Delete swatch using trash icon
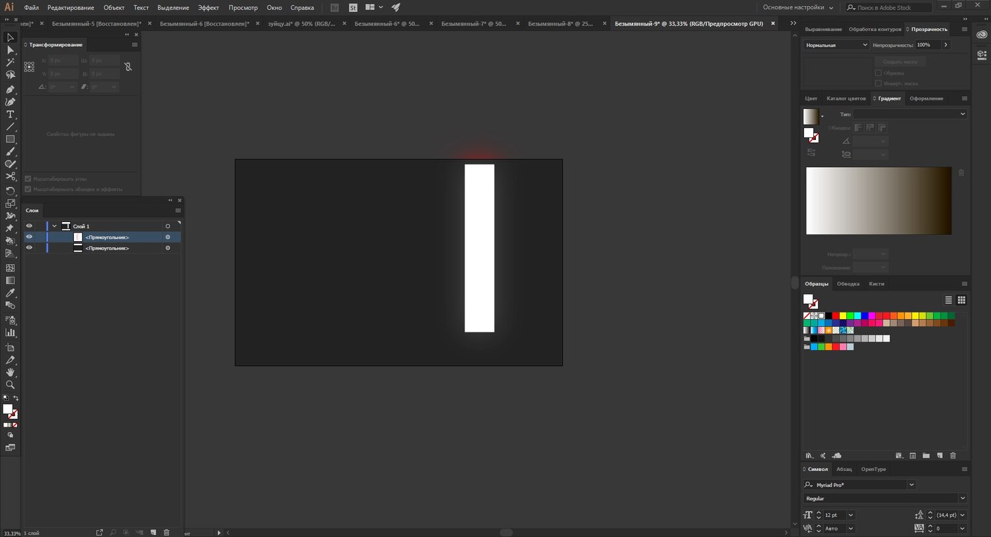 coord(953,456)
